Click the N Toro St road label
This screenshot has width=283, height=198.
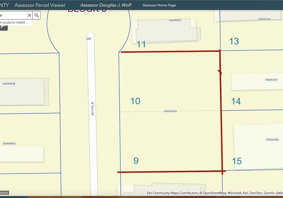92,109
